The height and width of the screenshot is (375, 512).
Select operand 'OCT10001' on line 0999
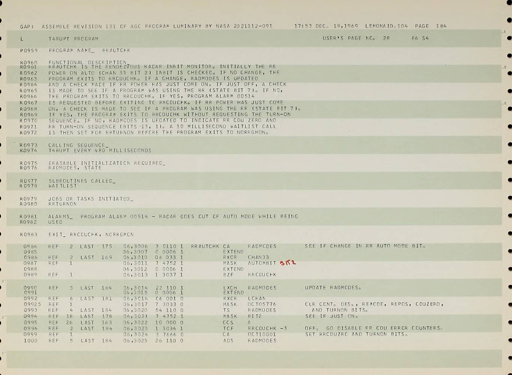click(x=262, y=334)
